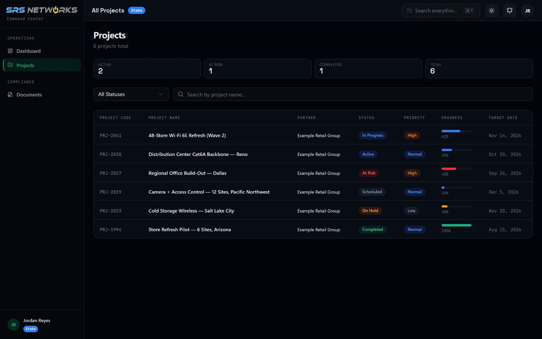Click project code PRJ-2027
Image resolution: width=542 pixels, height=339 pixels.
[110, 173]
